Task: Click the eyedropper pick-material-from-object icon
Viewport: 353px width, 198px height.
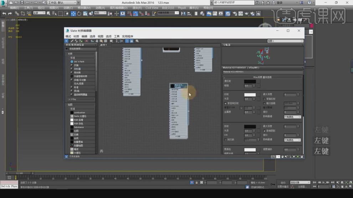Action: pyautogui.click(x=72, y=41)
